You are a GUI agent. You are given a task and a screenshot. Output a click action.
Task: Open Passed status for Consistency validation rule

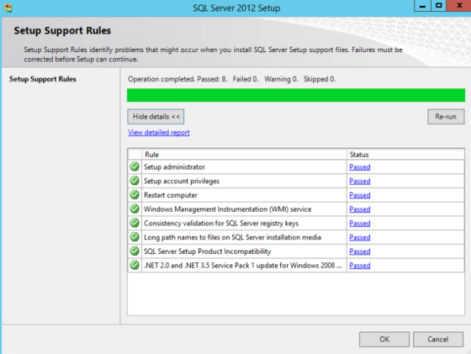click(360, 224)
